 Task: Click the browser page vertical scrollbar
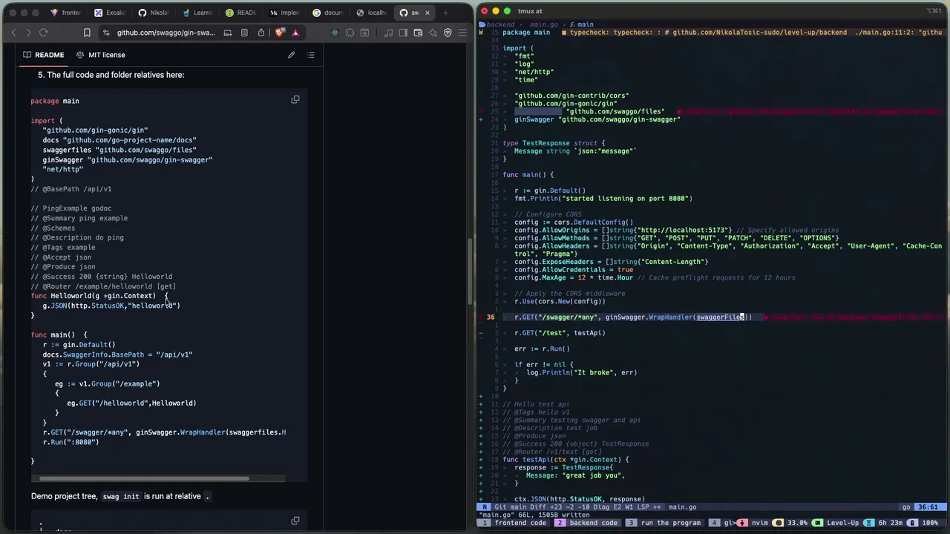(x=469, y=272)
